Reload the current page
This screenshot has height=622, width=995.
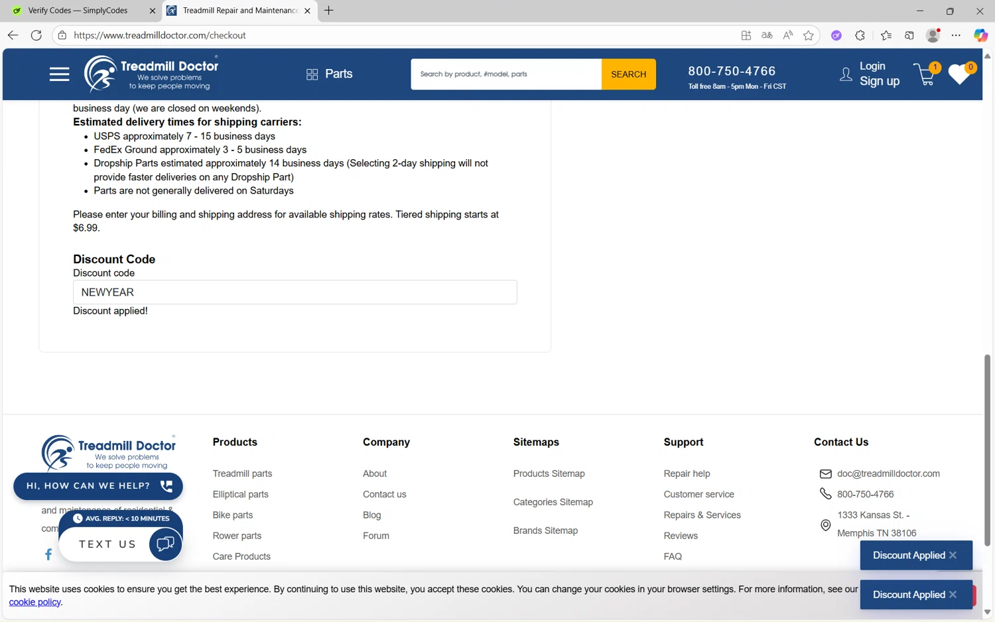click(x=36, y=35)
